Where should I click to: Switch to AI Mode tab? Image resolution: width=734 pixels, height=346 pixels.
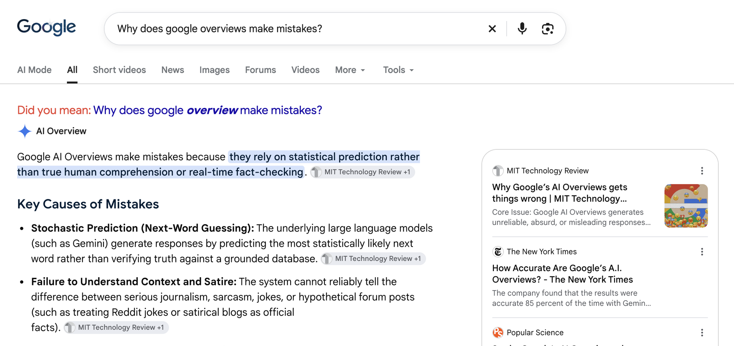point(34,70)
